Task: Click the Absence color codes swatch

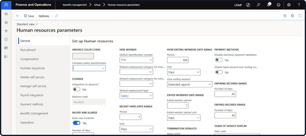Action: [x=83, y=56]
